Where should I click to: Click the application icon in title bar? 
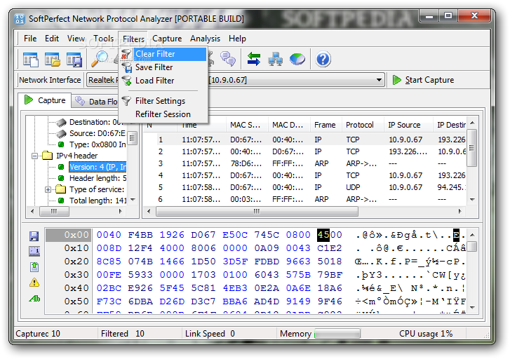20,18
